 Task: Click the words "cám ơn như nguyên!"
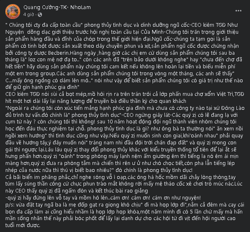click(144, 197)
